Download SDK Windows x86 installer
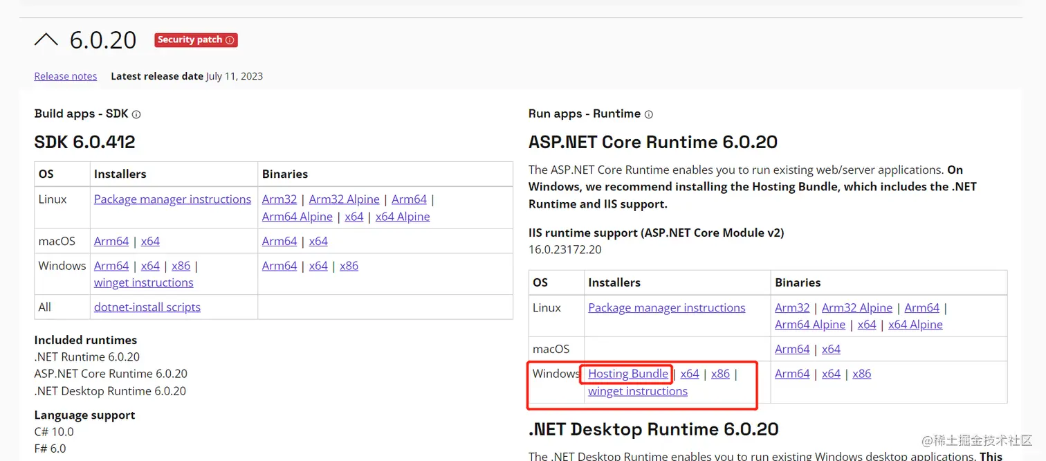This screenshot has height=461, width=1046. point(181,266)
